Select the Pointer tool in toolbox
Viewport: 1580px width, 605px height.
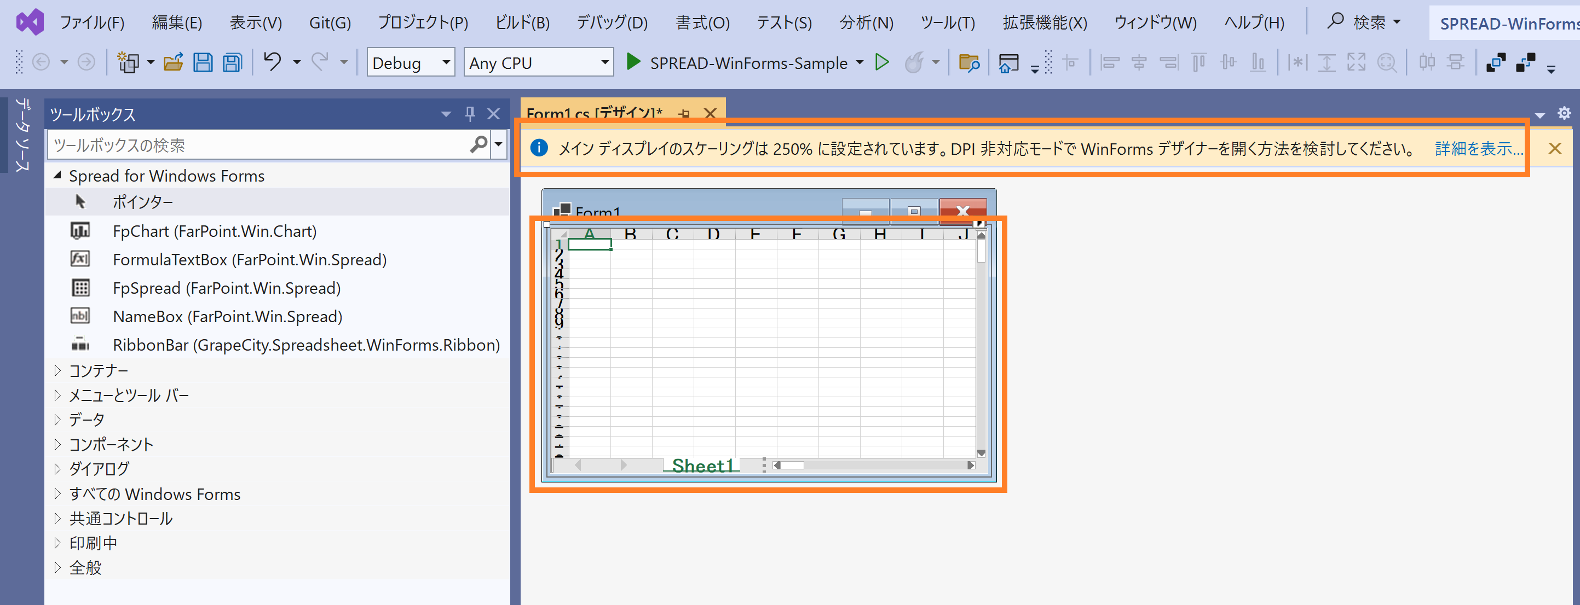point(278,202)
